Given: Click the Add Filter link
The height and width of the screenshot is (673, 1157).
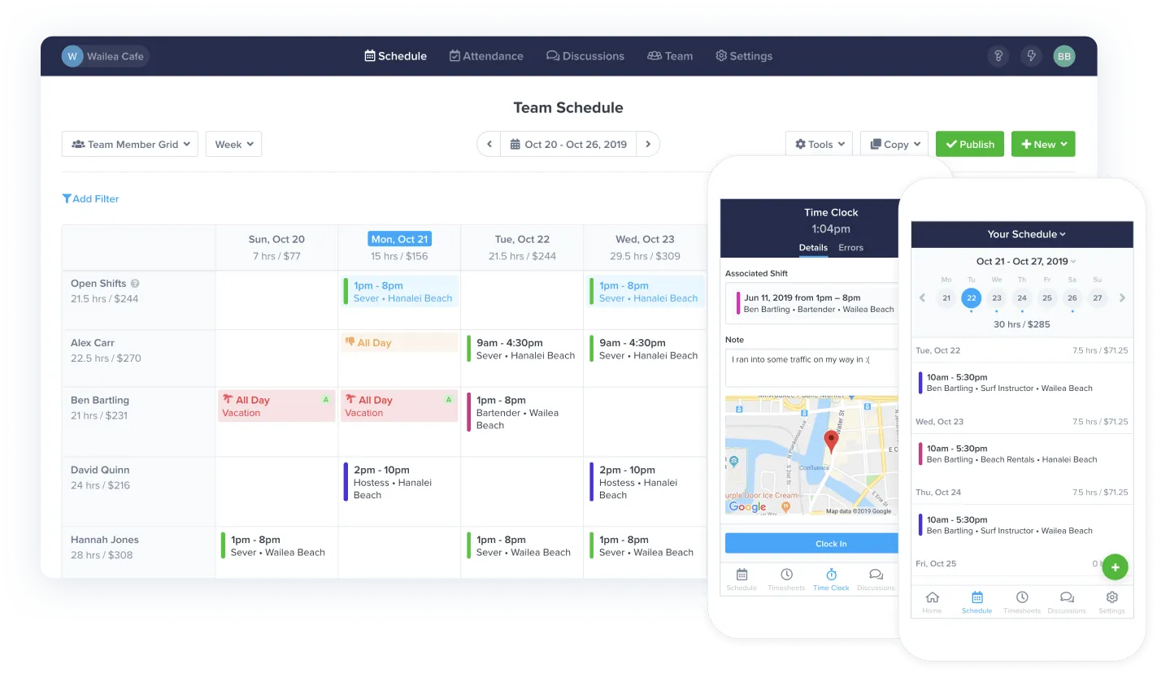Looking at the screenshot, I should point(91,198).
